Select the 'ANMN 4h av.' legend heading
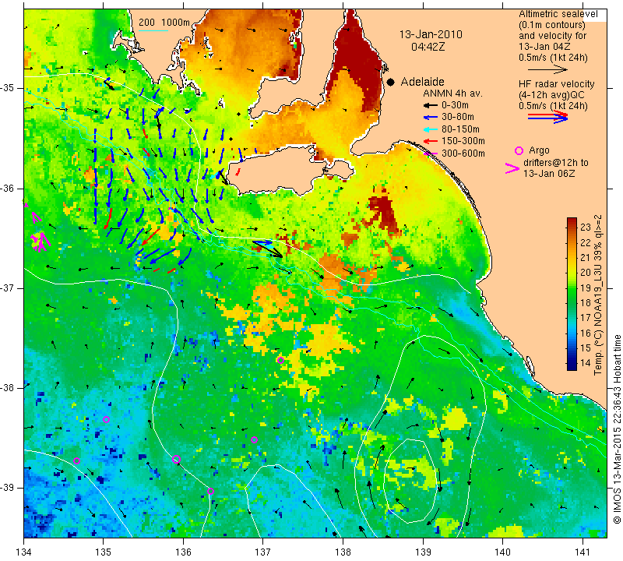Viewport: 623px width, 561px height. tap(453, 93)
